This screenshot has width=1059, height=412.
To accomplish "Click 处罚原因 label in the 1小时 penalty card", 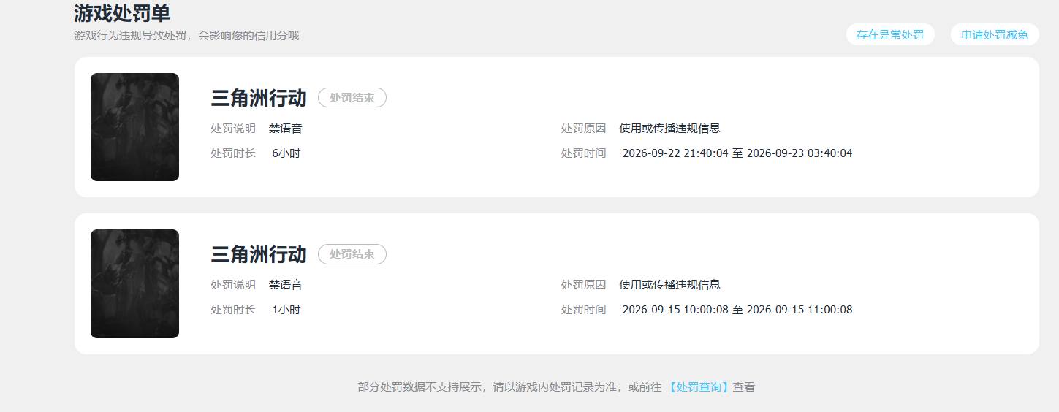I will pyautogui.click(x=583, y=285).
